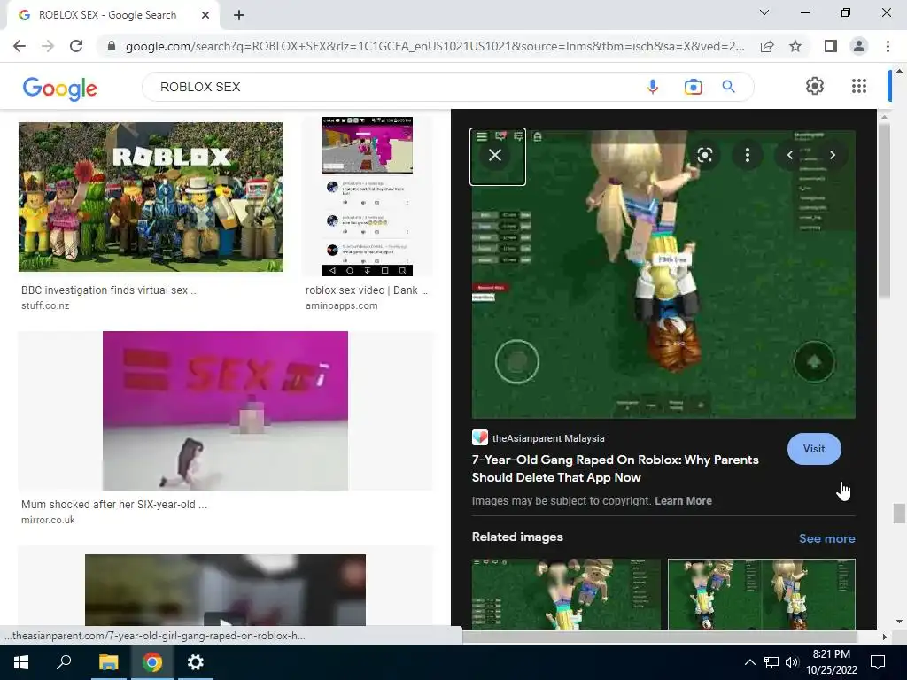This screenshot has height=680, width=907.
Task: Open the ROBLOX characters result thumbnail
Action: coord(151,197)
